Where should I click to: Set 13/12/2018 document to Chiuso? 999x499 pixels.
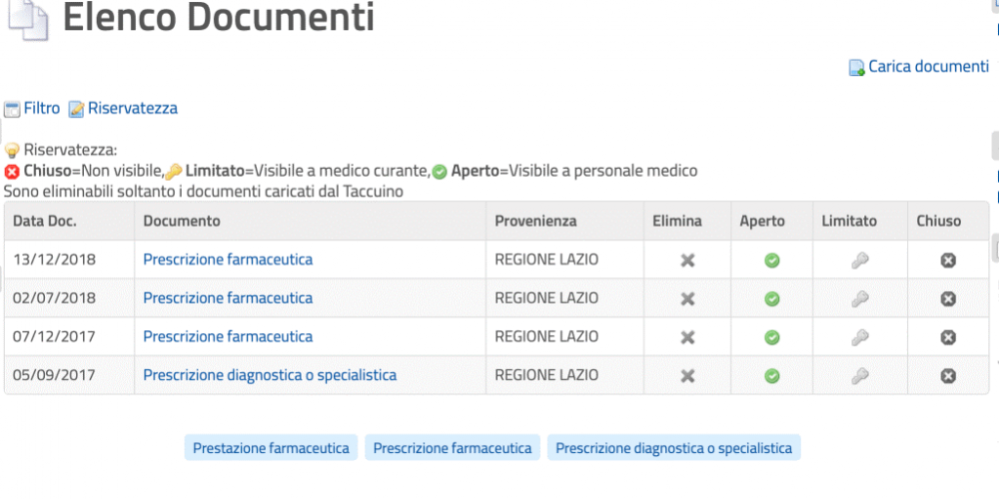[x=948, y=260]
